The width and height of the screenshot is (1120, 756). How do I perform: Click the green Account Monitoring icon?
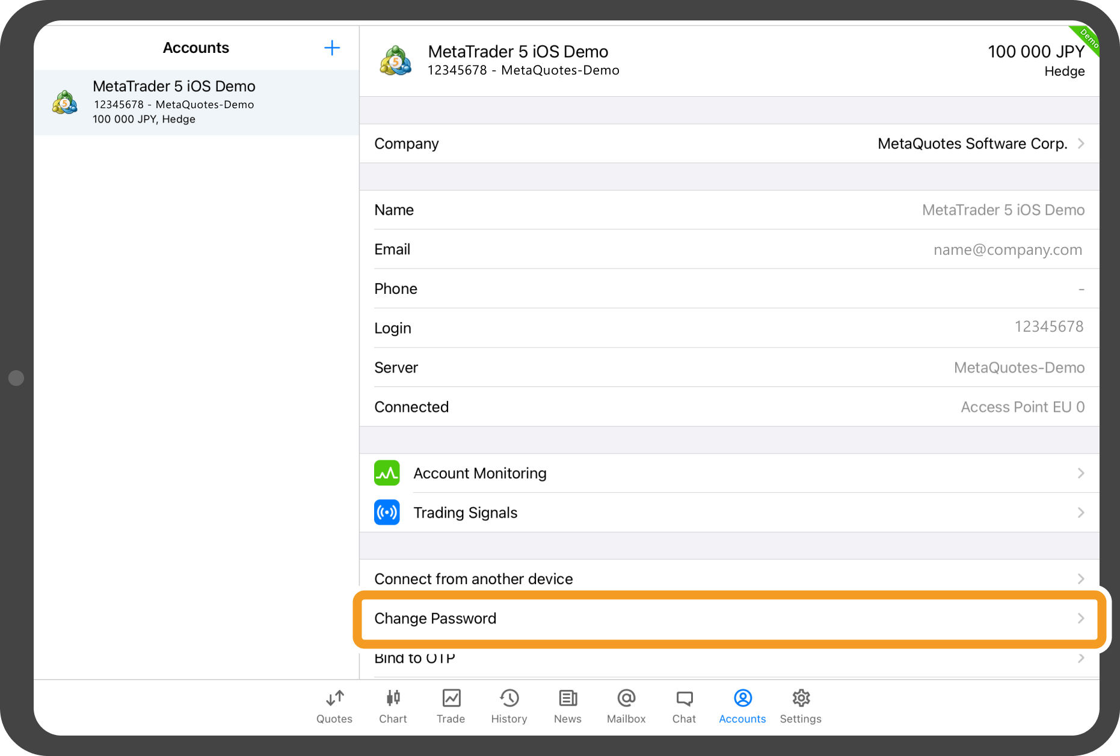[387, 473]
